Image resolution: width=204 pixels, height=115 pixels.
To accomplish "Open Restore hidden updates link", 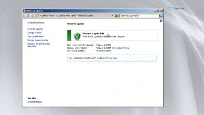I will click(x=38, y=40).
